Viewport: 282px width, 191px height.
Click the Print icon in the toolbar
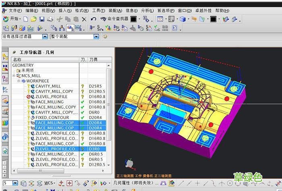[x=50, y=19]
